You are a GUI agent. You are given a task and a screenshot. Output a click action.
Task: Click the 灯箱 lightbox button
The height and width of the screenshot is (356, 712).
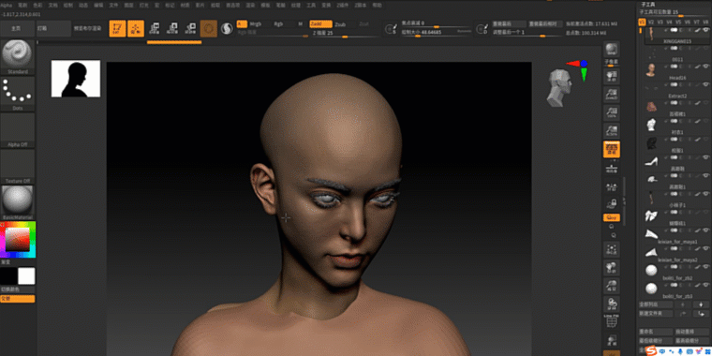coord(53,28)
